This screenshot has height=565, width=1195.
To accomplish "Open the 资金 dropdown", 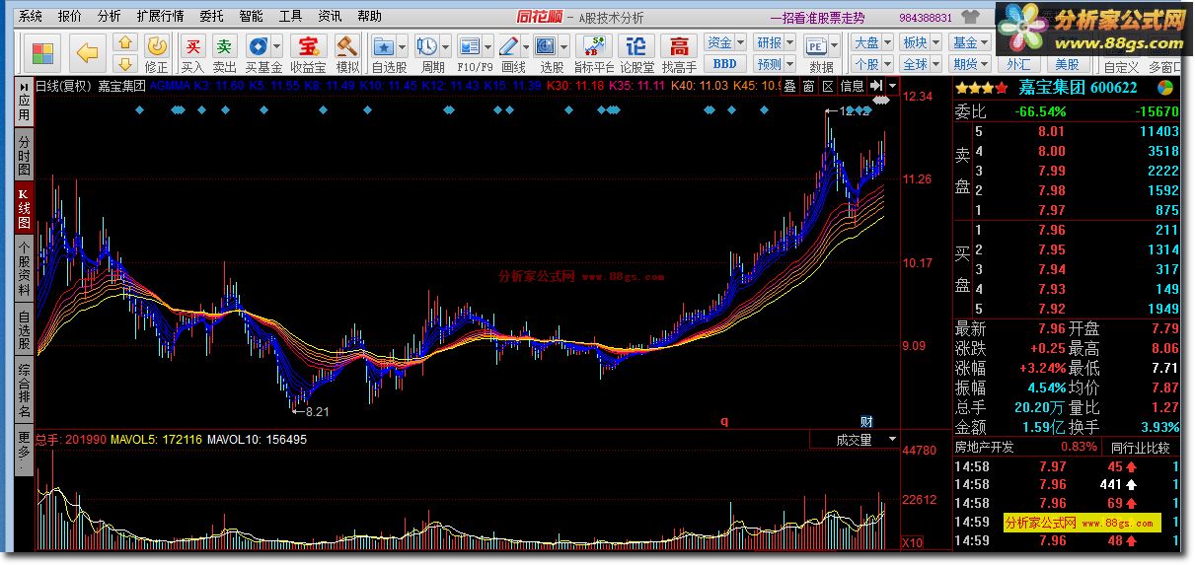I will [x=725, y=42].
